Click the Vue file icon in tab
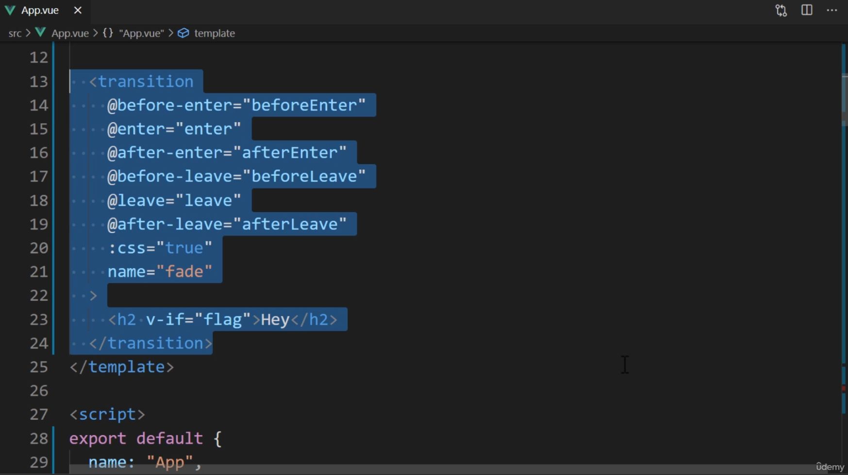Image resolution: width=848 pixels, height=475 pixels. (x=10, y=10)
